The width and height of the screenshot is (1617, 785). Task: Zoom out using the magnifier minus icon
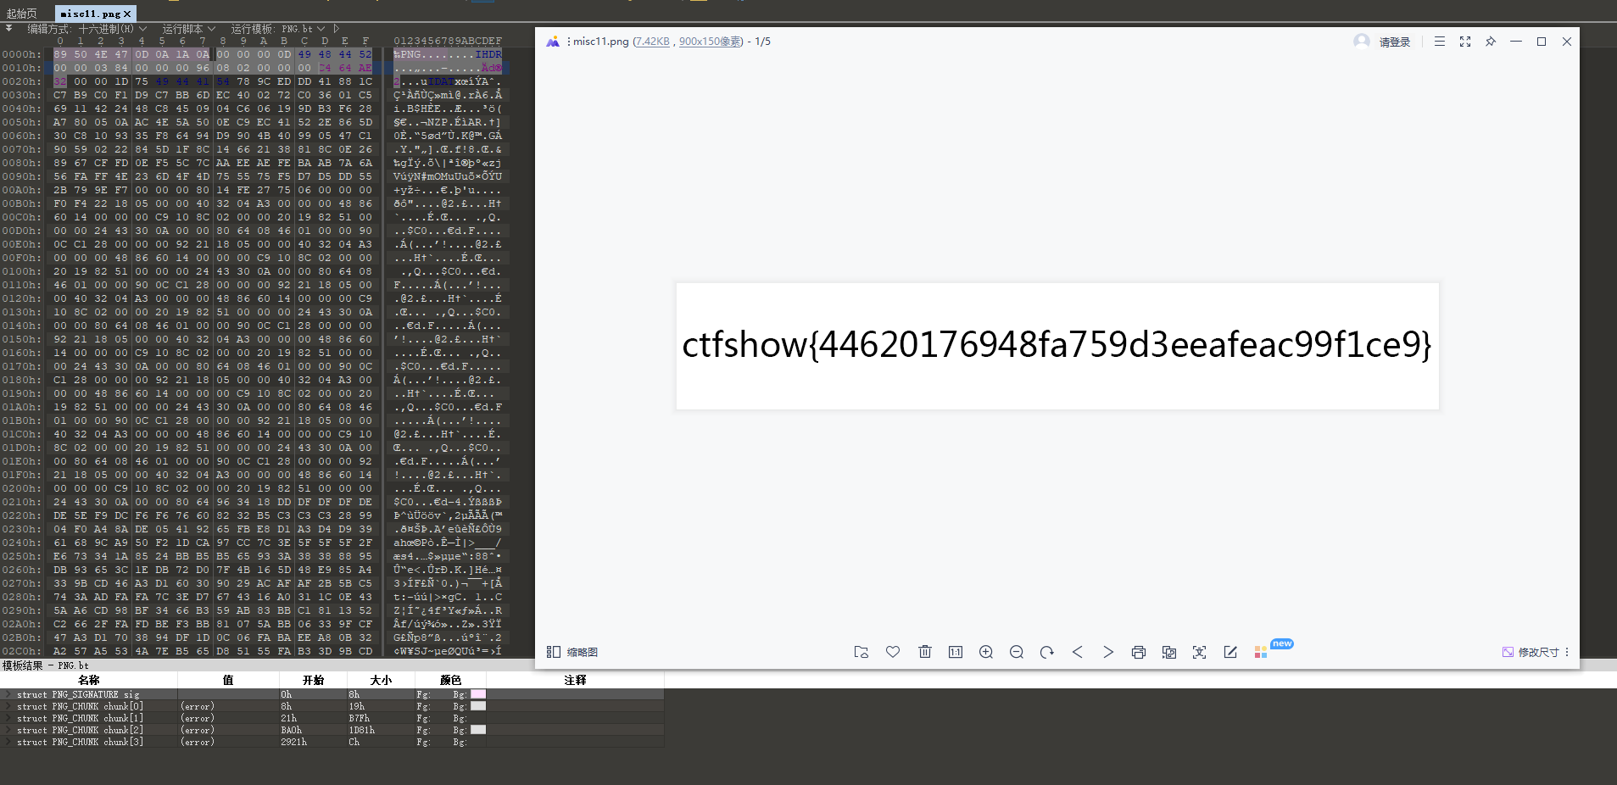pyautogui.click(x=1017, y=652)
